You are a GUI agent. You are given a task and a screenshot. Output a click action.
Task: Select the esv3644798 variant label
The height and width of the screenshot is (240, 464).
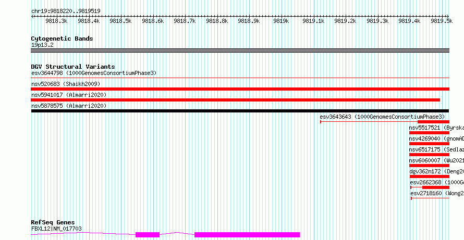[94, 73]
